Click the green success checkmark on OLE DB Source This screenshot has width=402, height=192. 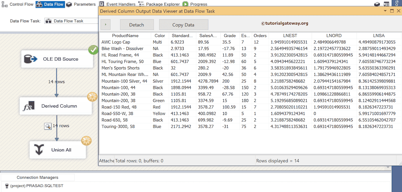(x=93, y=50)
